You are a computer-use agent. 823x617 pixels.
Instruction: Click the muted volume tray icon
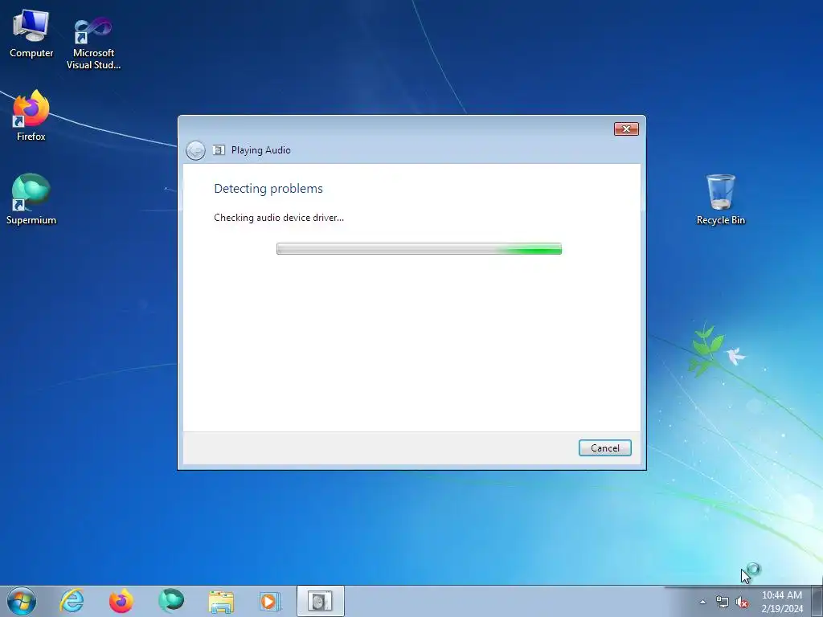tap(742, 603)
